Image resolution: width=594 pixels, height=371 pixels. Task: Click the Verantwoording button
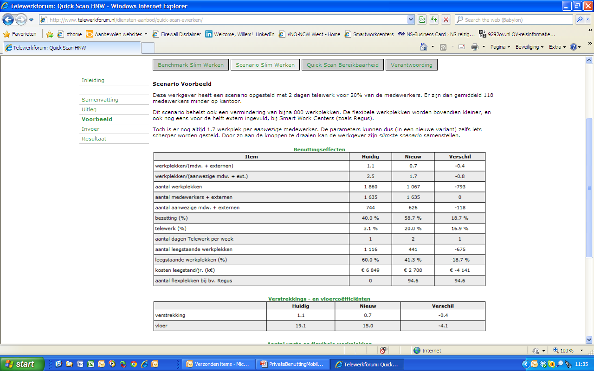click(411, 65)
